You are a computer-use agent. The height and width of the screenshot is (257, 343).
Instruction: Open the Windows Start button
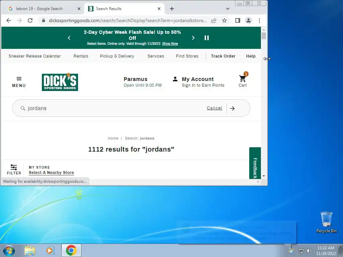tap(9, 250)
